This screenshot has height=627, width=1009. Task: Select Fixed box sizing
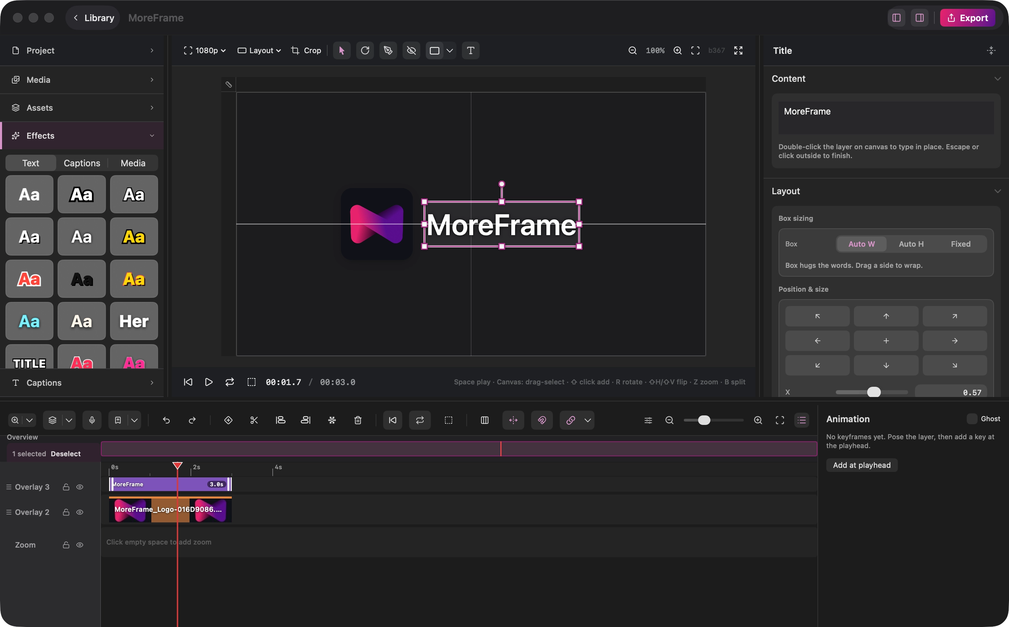(961, 244)
